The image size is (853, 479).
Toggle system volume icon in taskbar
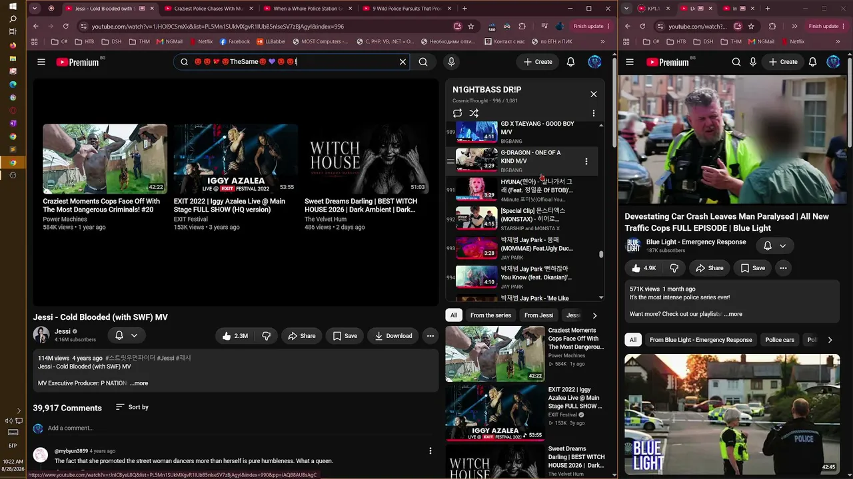tap(9, 420)
